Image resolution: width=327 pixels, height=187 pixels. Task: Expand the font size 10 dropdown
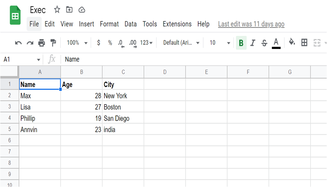point(220,43)
